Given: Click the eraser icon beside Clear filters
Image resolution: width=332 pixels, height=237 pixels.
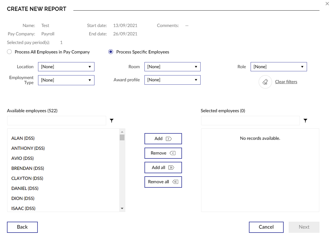Looking at the screenshot, I should [x=265, y=82].
